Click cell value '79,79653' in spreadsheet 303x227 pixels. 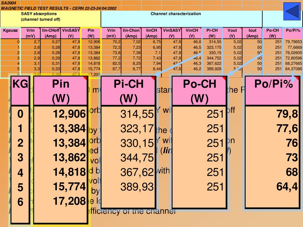point(293,42)
